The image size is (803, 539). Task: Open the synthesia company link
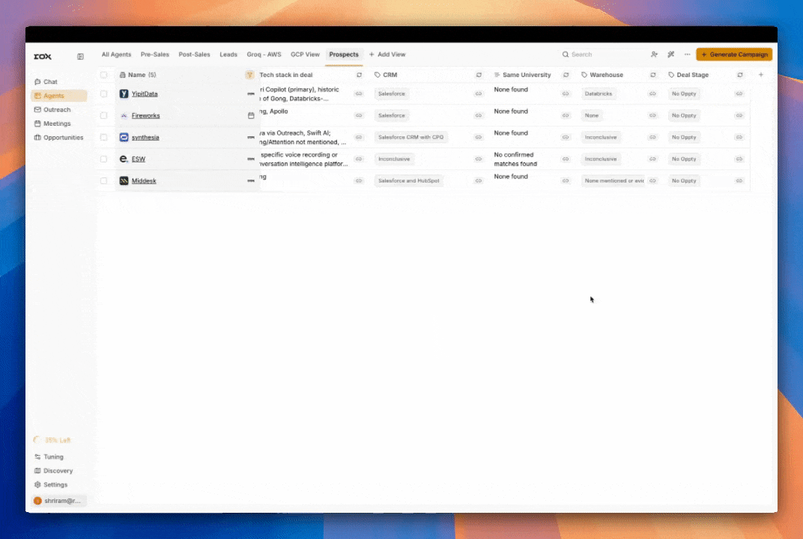pyautogui.click(x=145, y=138)
